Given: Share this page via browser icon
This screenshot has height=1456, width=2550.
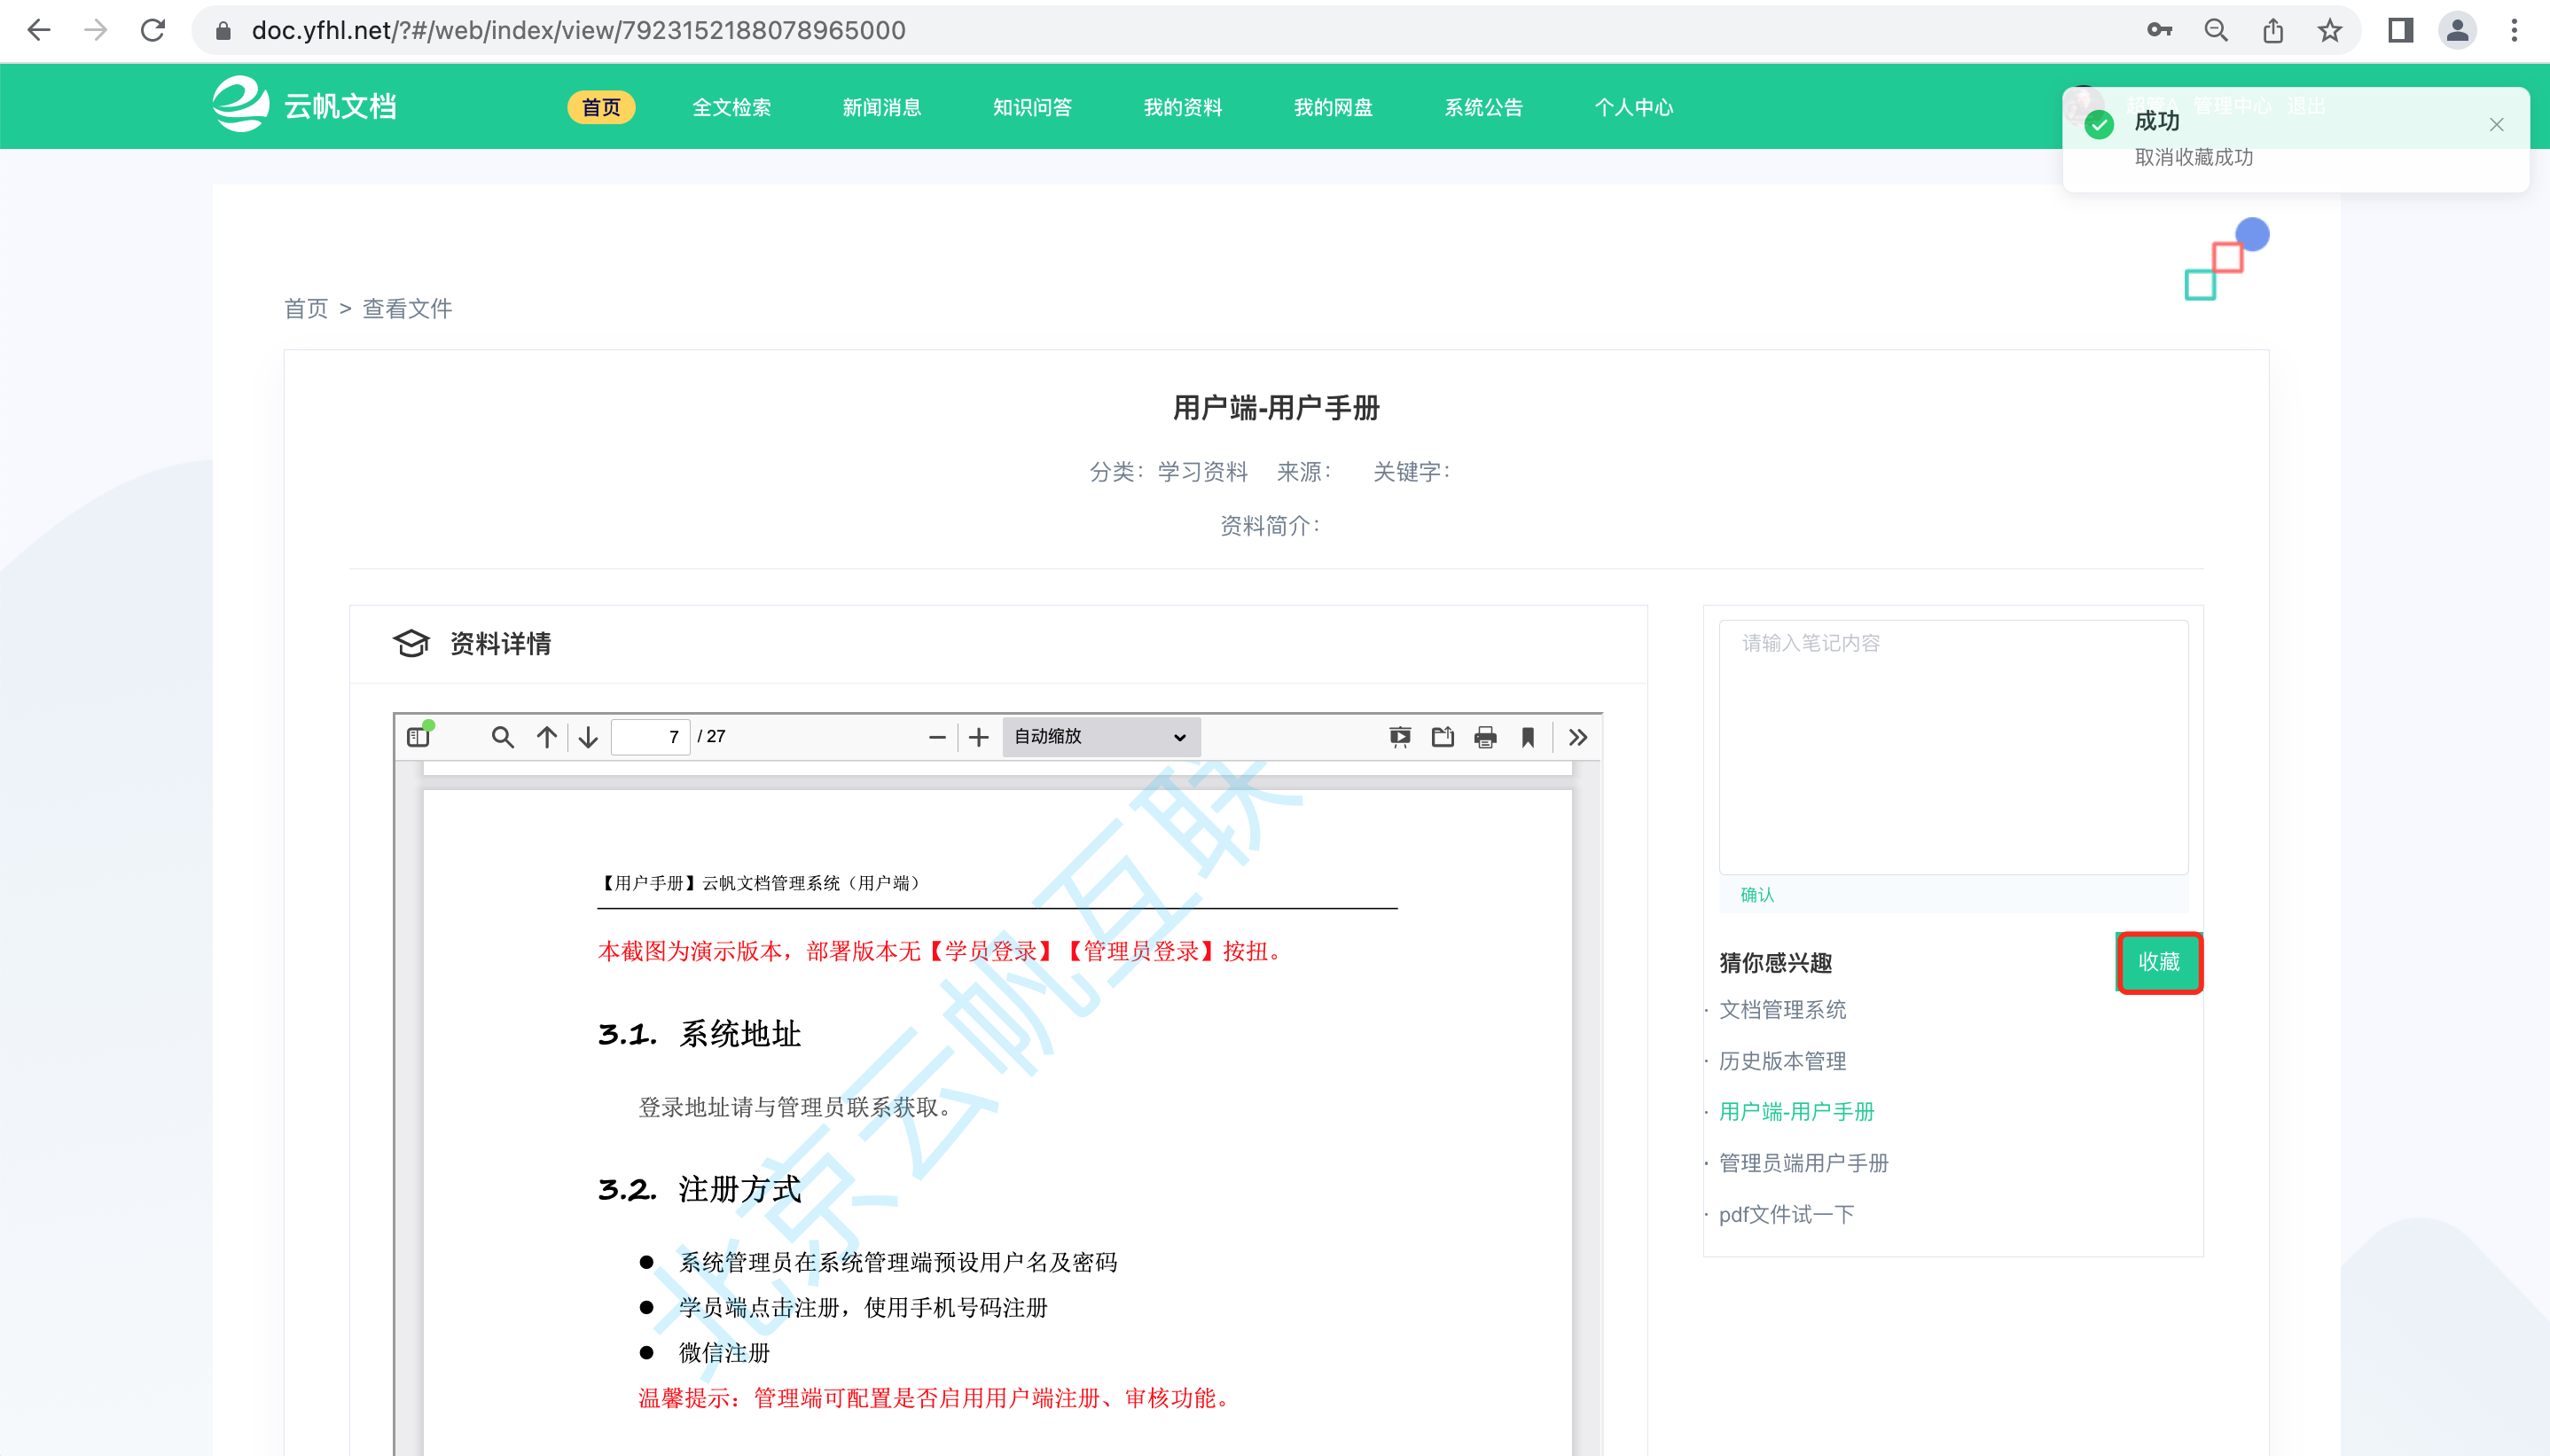Looking at the screenshot, I should click(2273, 30).
